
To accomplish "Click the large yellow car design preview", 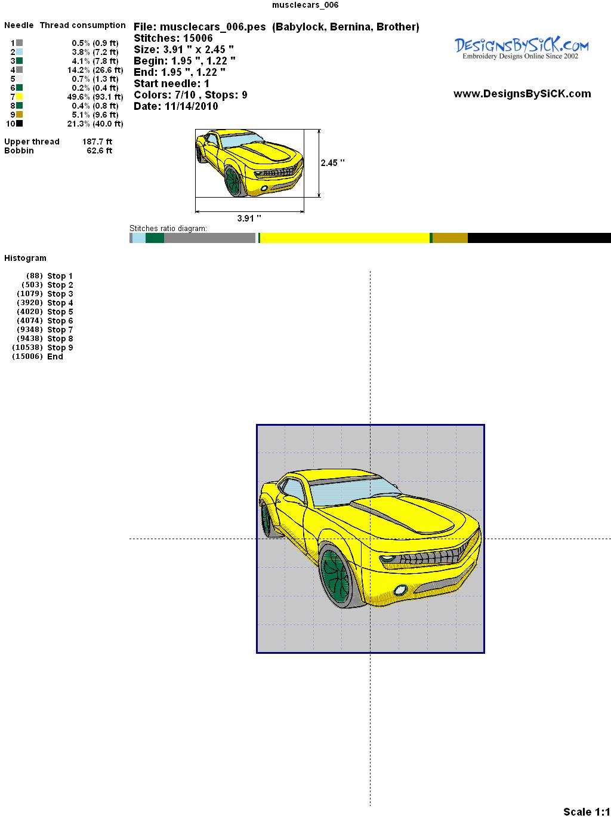I will tap(370, 539).
